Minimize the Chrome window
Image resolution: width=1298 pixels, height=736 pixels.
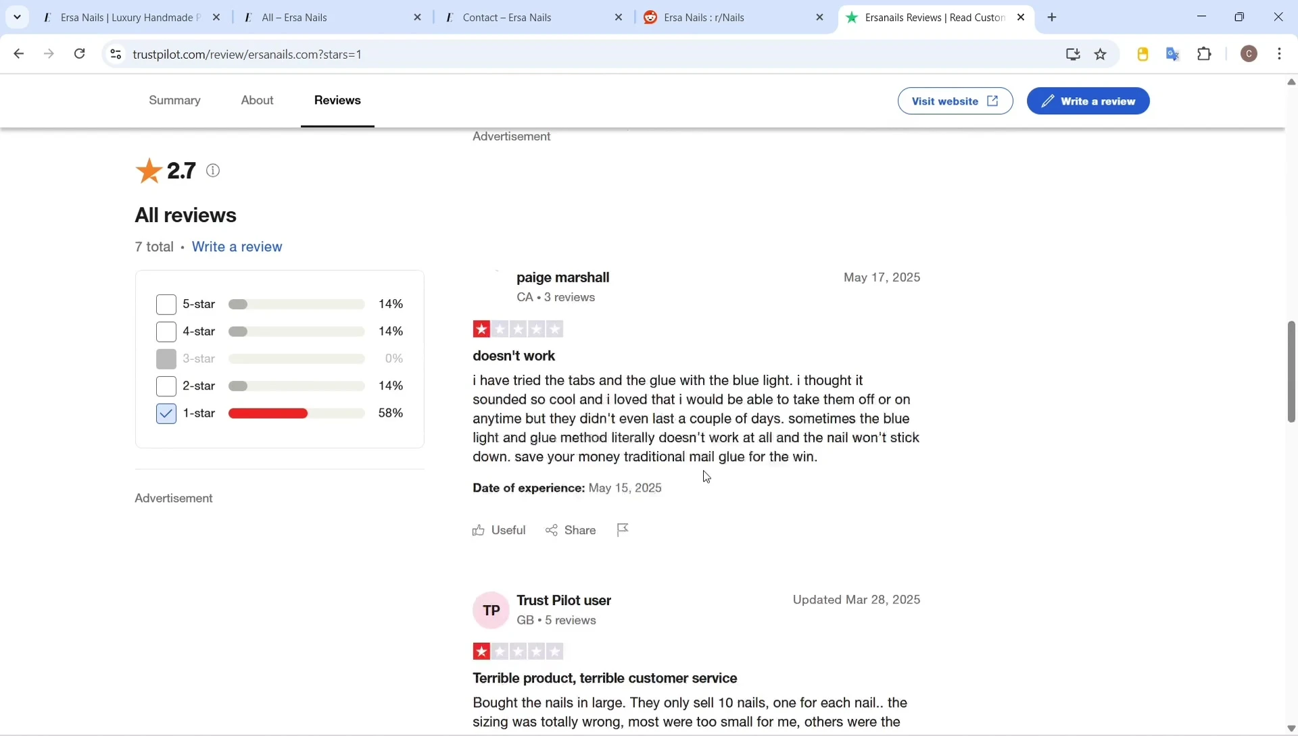[x=1202, y=17]
